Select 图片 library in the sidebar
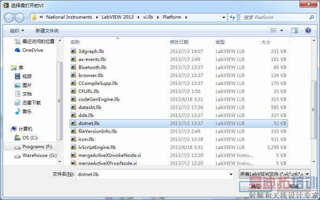 pos(23,85)
